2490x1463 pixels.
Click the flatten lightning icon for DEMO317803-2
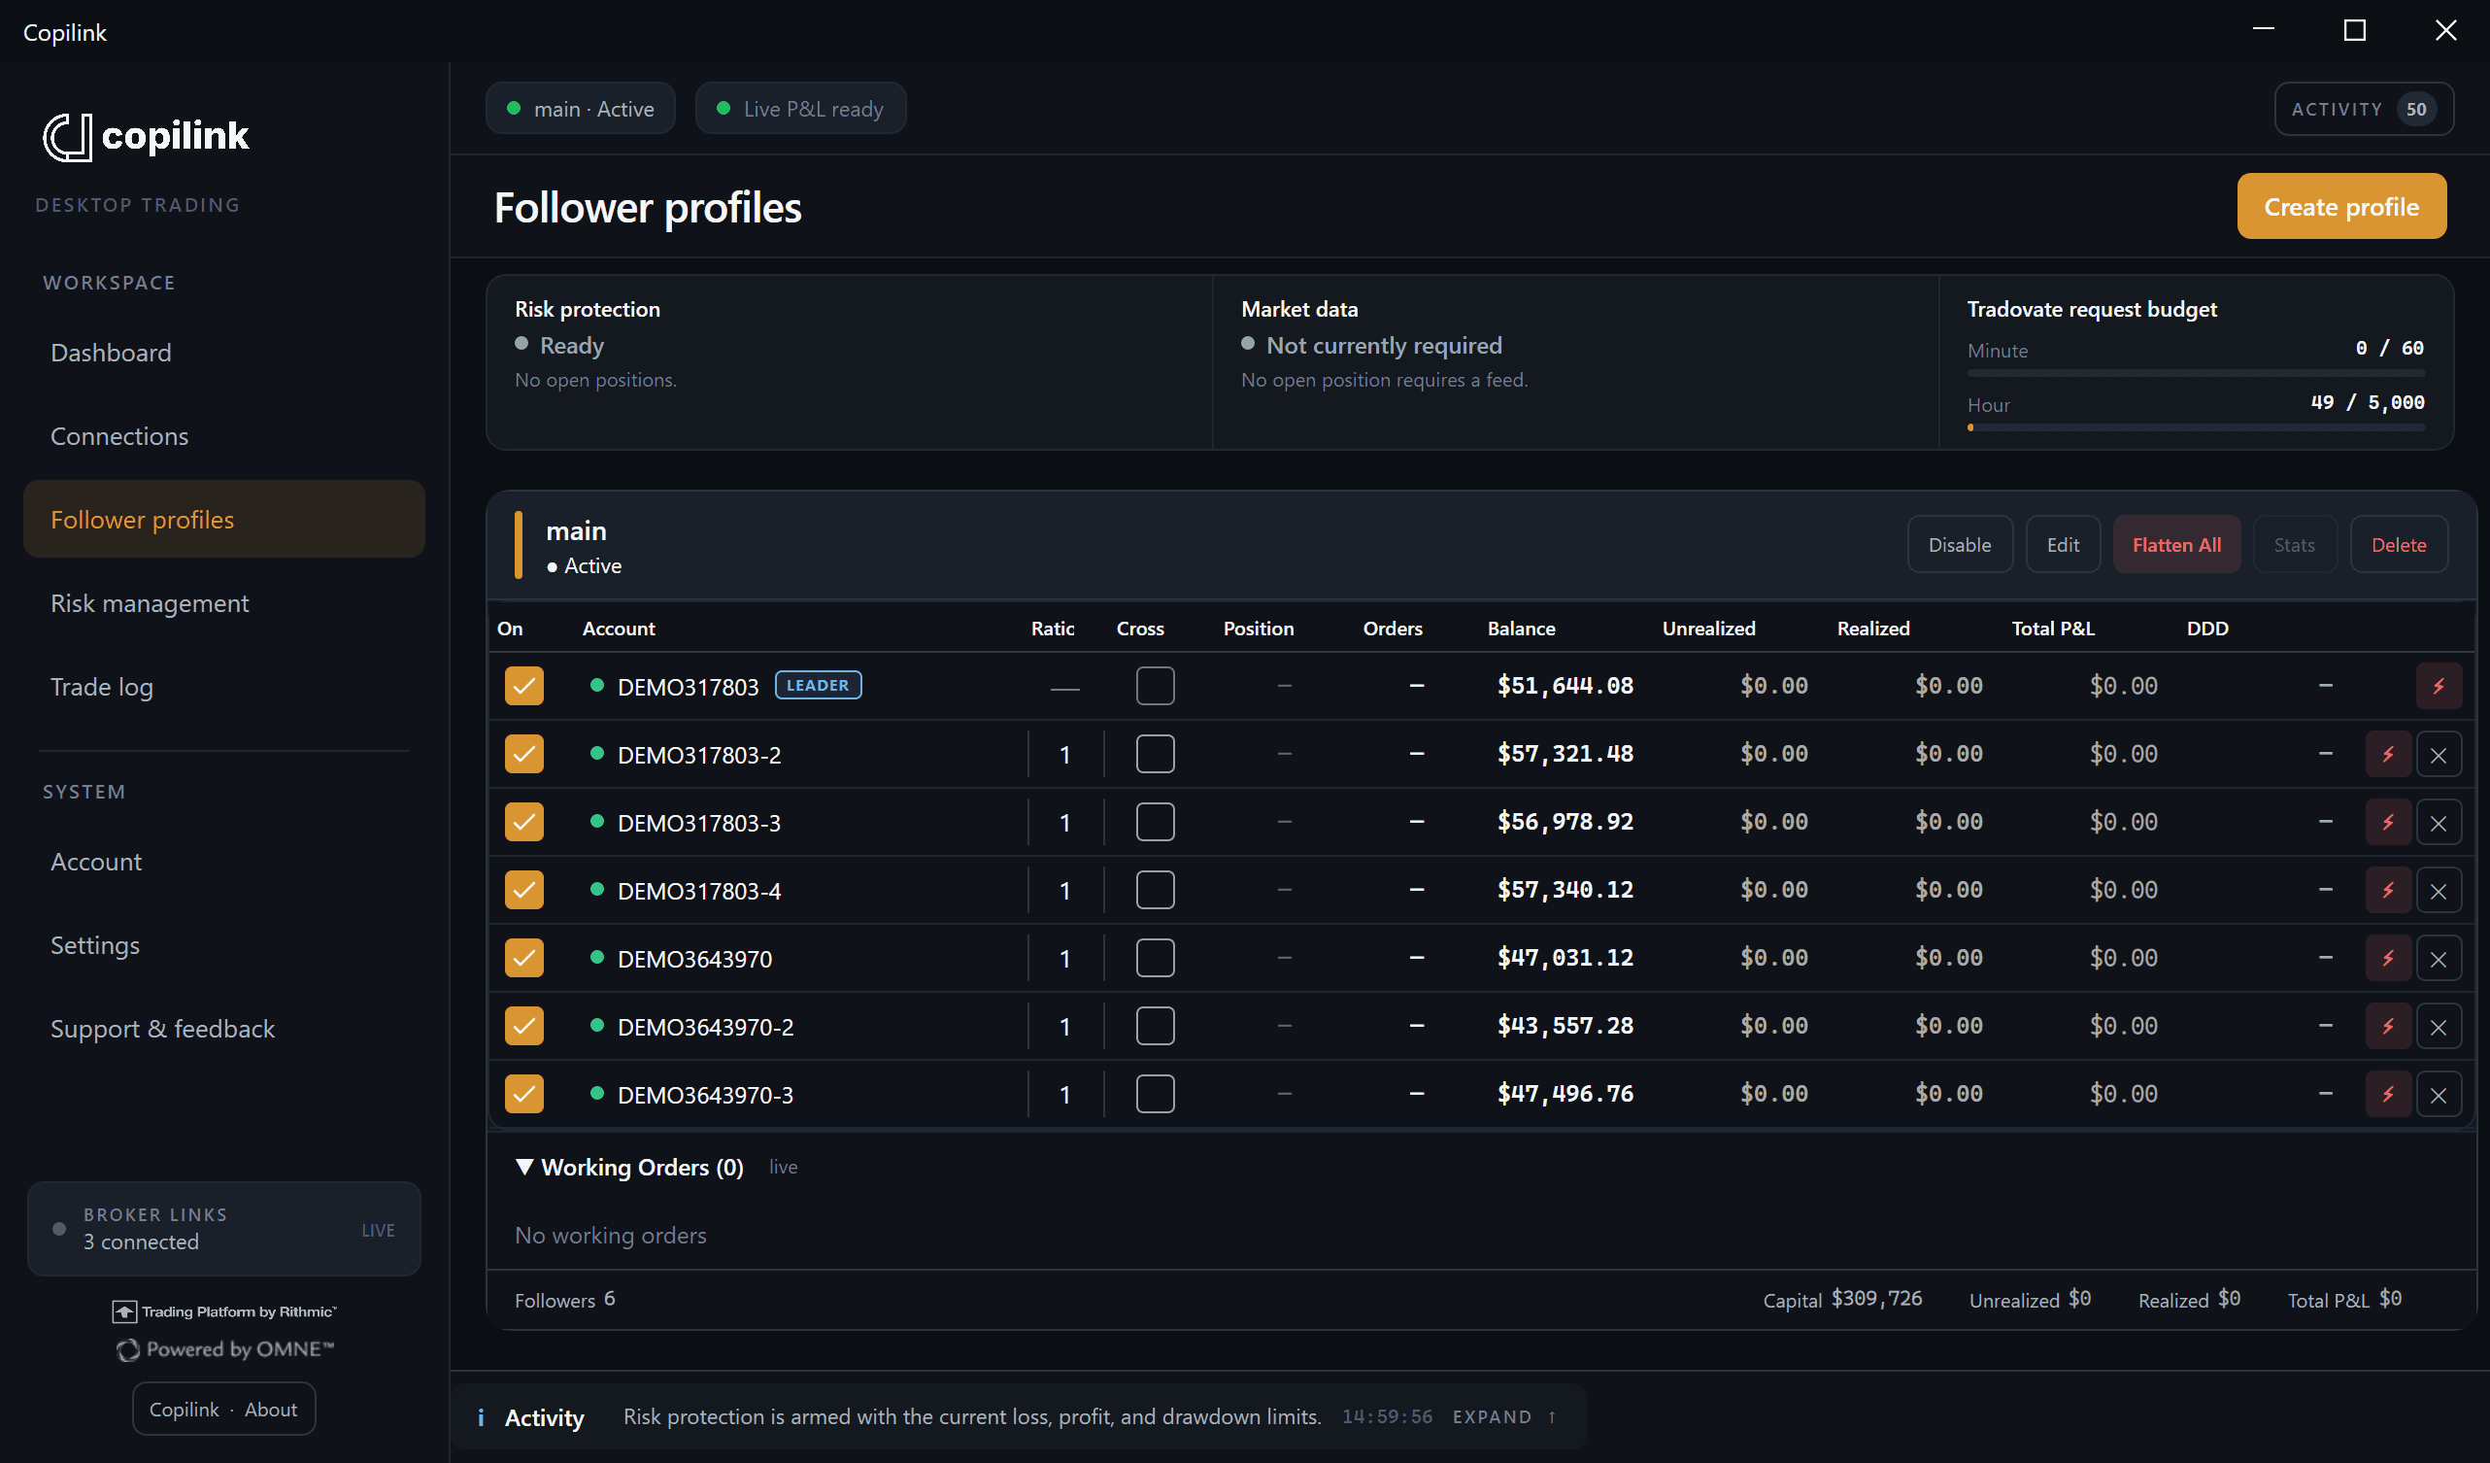[x=2387, y=754]
